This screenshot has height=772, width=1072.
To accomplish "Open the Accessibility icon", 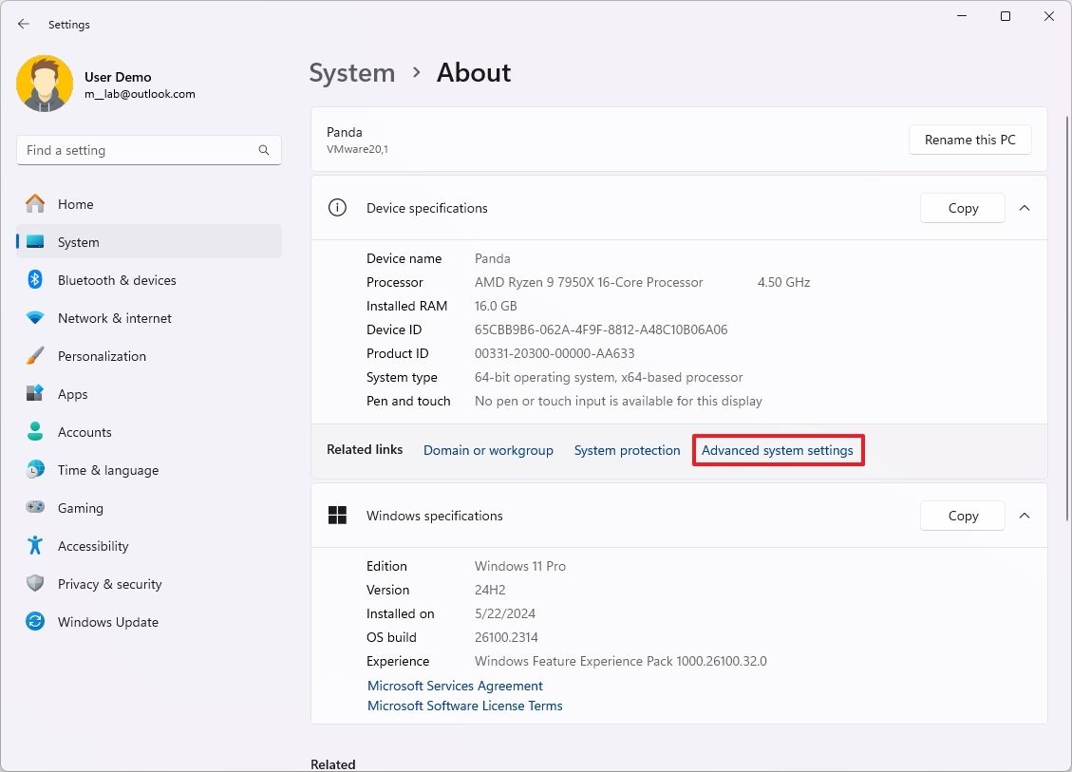I will (35, 546).
